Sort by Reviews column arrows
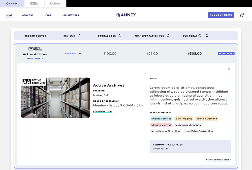The width and height of the screenshot is (252, 170). pos(79,36)
